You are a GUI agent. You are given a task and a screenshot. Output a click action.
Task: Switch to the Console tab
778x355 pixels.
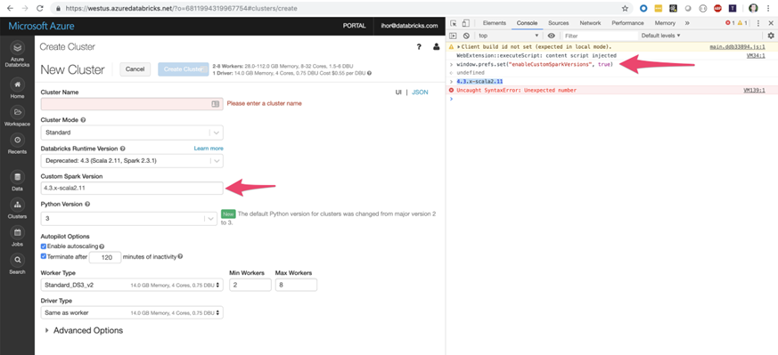pos(527,23)
